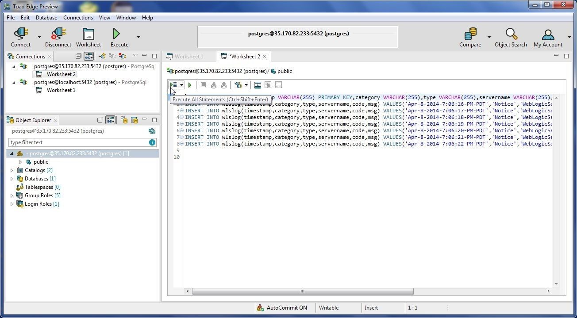Collapse all in Connections panel
The height and width of the screenshot is (318, 577).
tap(78, 56)
